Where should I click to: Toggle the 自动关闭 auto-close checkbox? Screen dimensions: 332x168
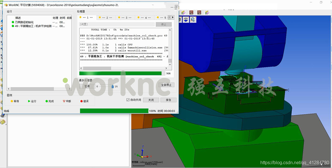coord(128,100)
